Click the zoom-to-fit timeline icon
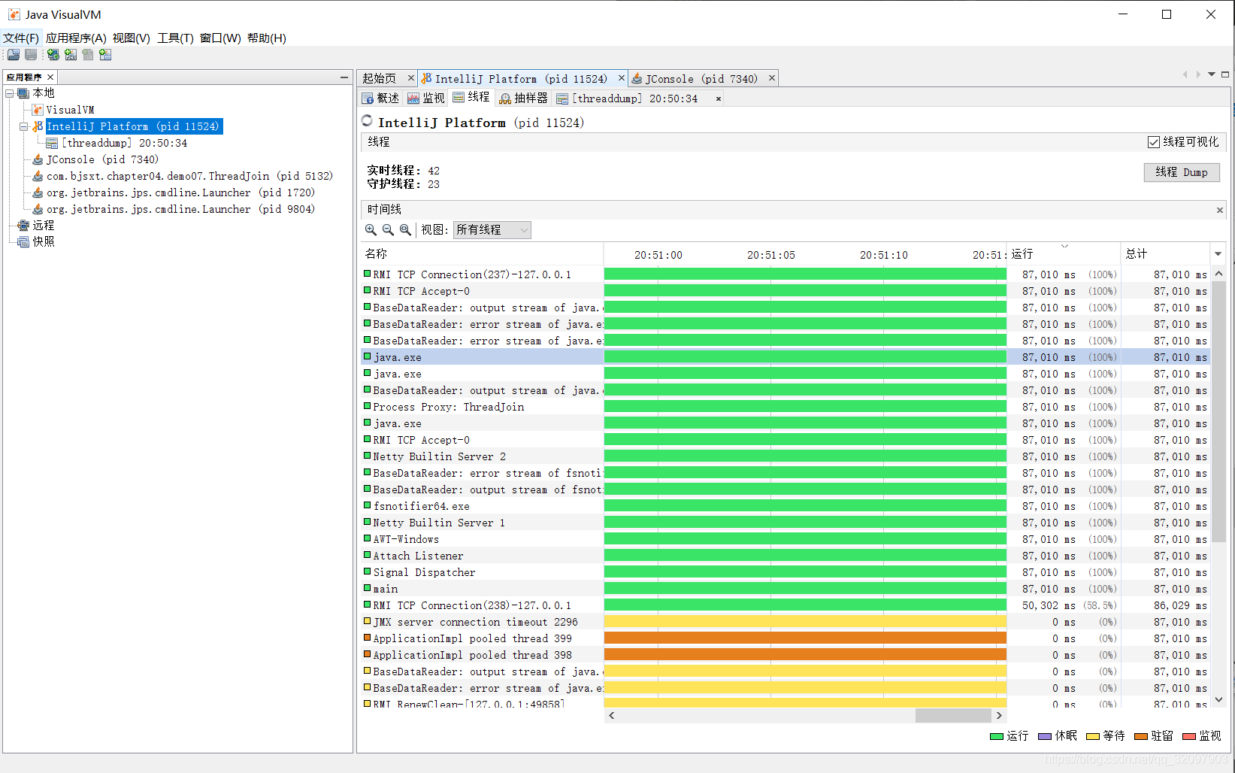This screenshot has width=1235, height=773. point(405,229)
